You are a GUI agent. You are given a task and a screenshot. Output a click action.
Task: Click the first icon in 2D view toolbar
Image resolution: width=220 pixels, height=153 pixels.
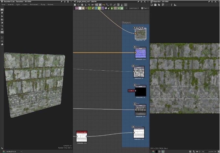(x=151, y=5)
